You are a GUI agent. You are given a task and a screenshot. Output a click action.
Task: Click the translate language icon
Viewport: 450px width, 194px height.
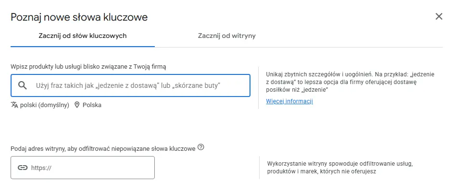[x=14, y=105]
